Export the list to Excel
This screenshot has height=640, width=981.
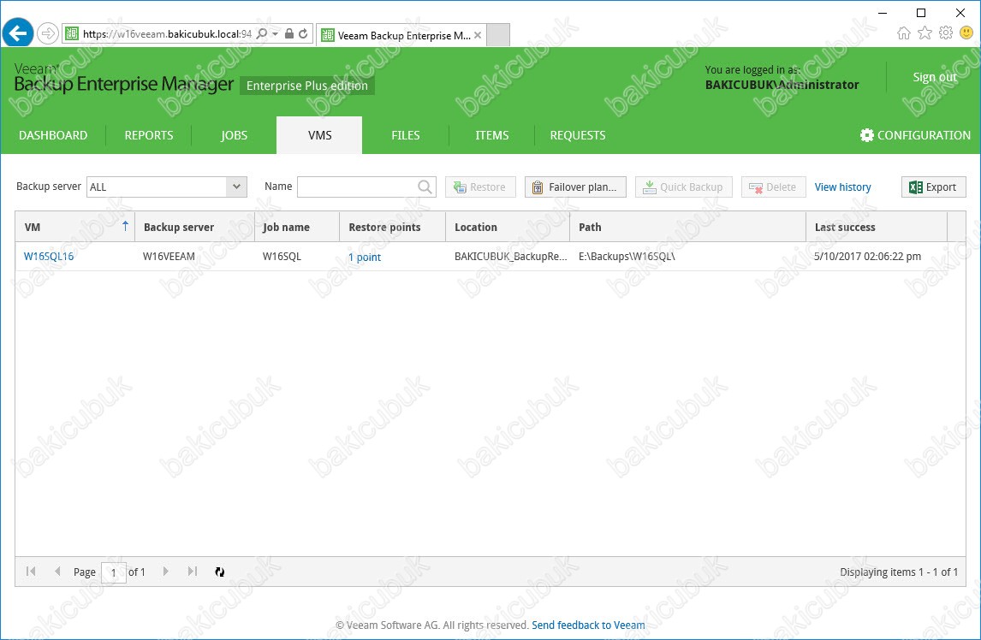point(933,187)
